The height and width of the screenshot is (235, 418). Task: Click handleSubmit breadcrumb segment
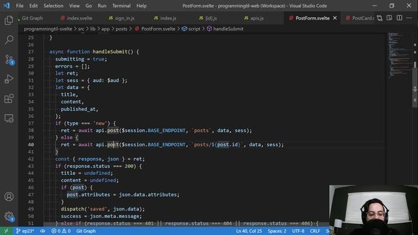[x=225, y=29]
